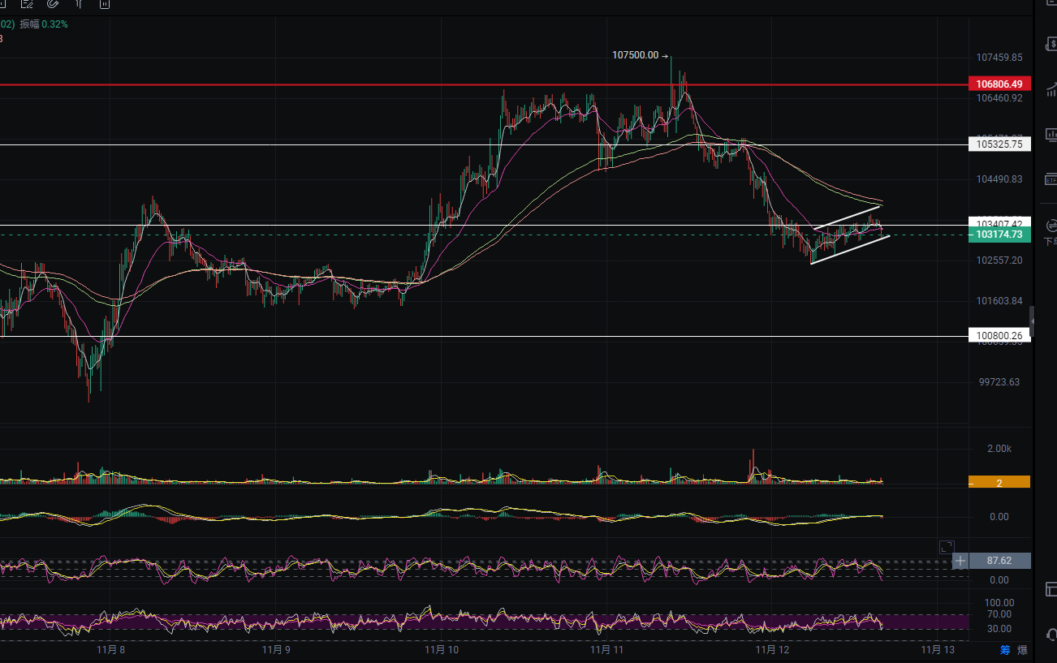
Task: Select the red 106806.49 price line label
Action: pos(999,84)
